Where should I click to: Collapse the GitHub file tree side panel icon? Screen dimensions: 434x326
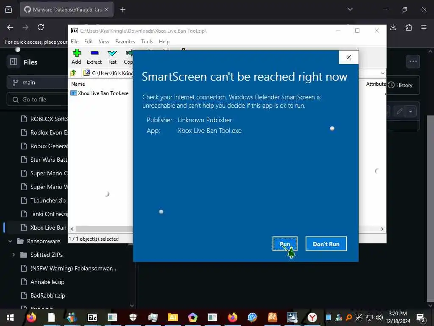tap(14, 62)
